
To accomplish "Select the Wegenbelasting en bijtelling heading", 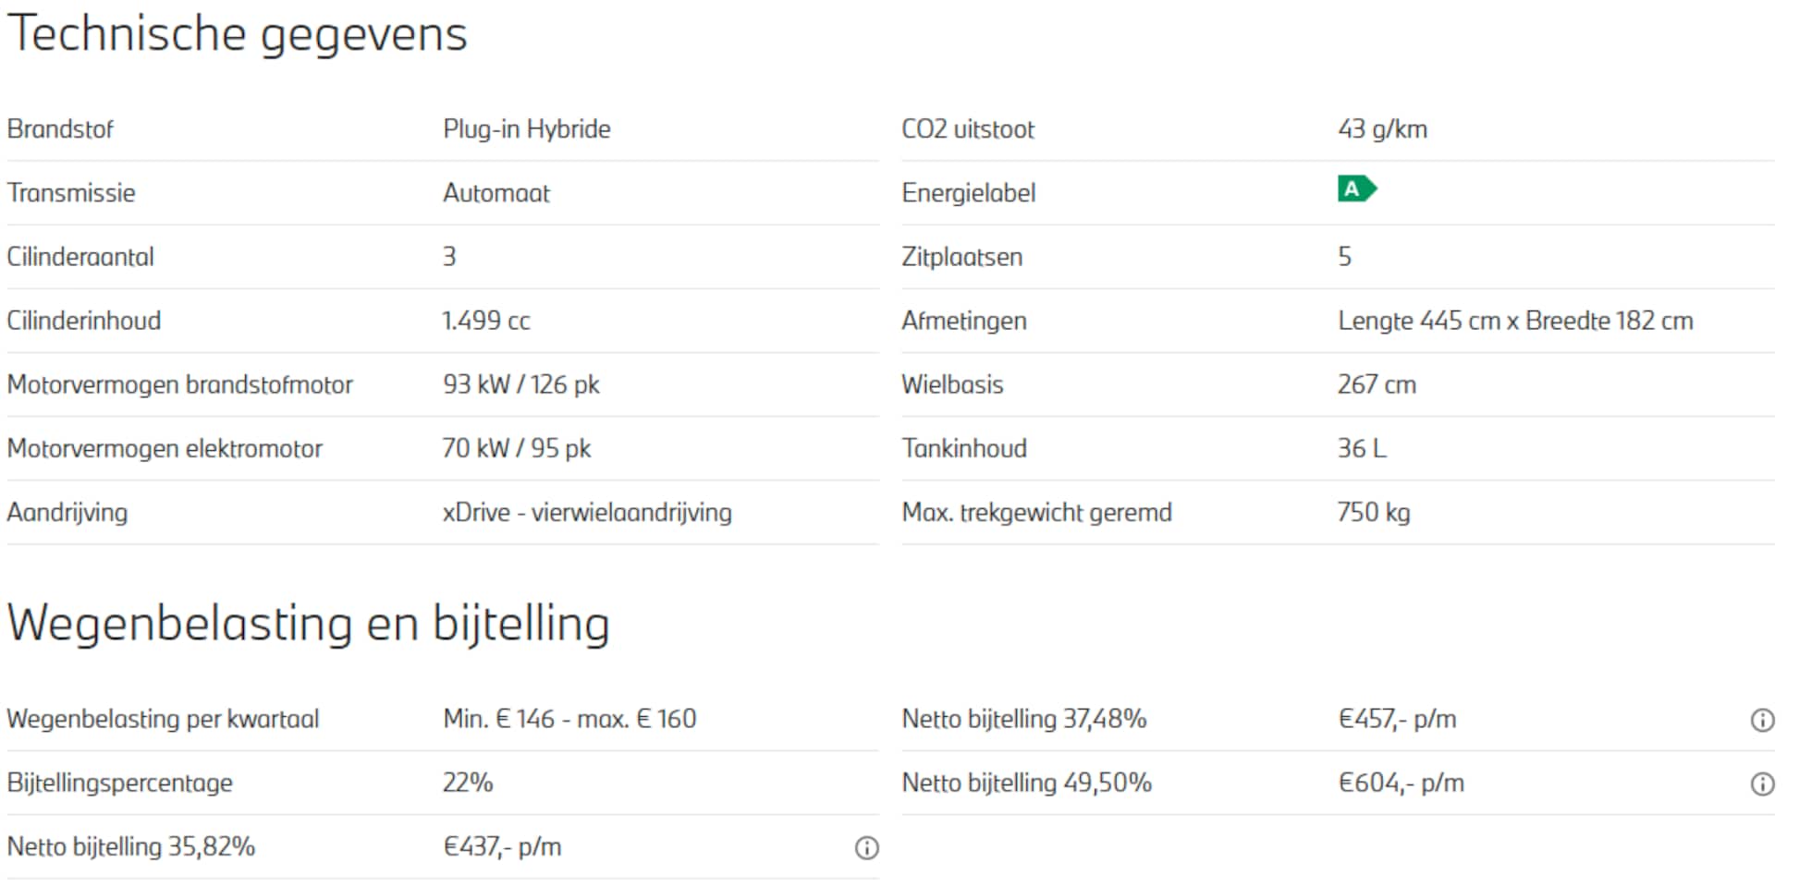I will click(309, 625).
